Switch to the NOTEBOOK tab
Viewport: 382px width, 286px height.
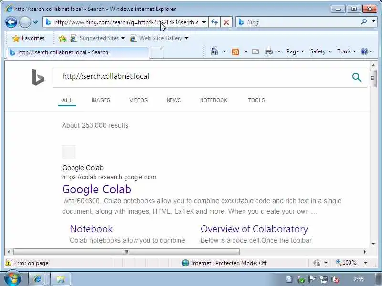pos(213,100)
